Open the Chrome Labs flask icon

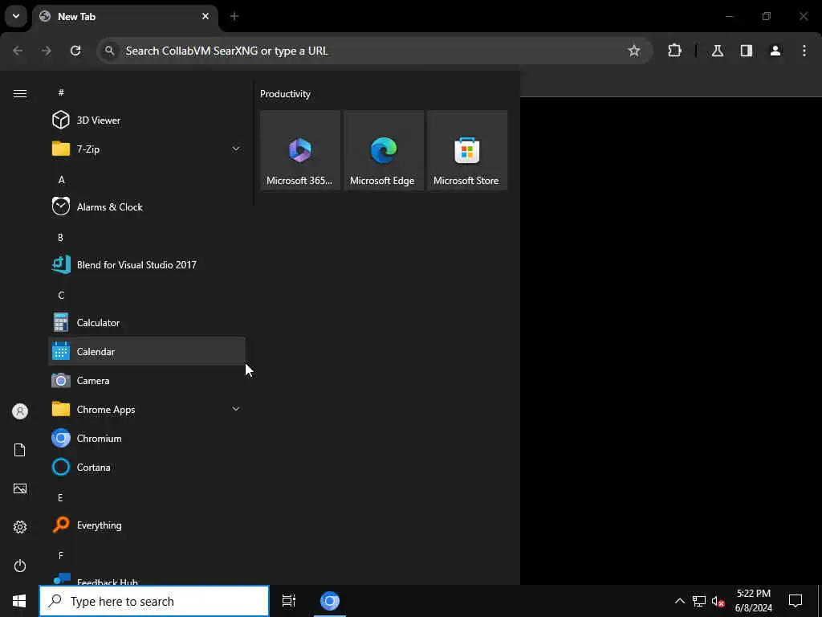point(718,51)
